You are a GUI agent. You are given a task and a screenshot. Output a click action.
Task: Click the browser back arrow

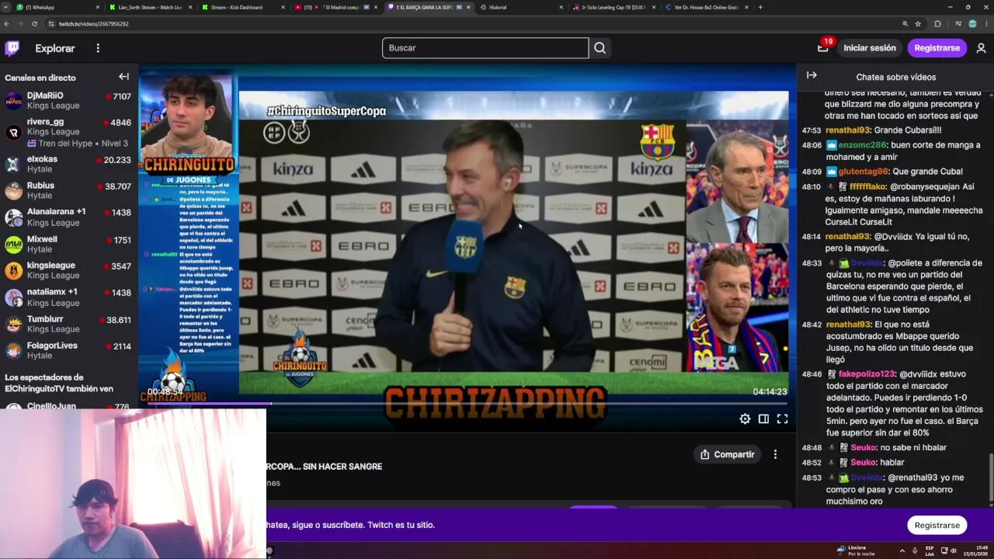[7, 24]
